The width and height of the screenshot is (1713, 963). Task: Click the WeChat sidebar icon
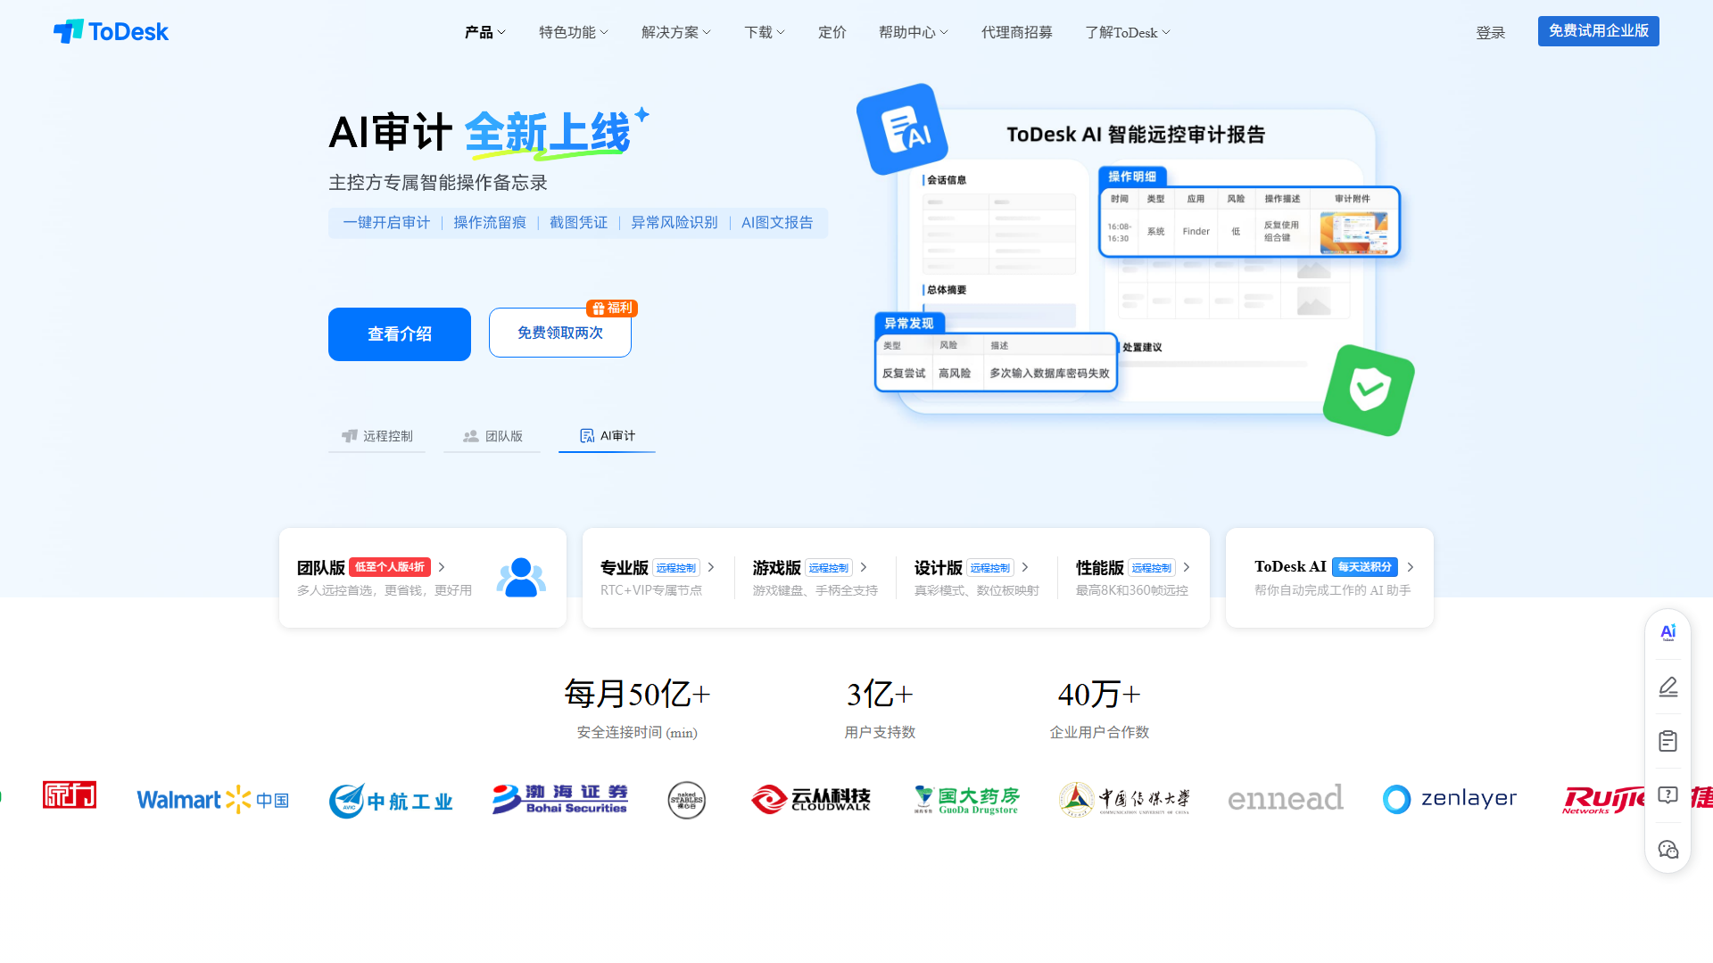[1667, 849]
